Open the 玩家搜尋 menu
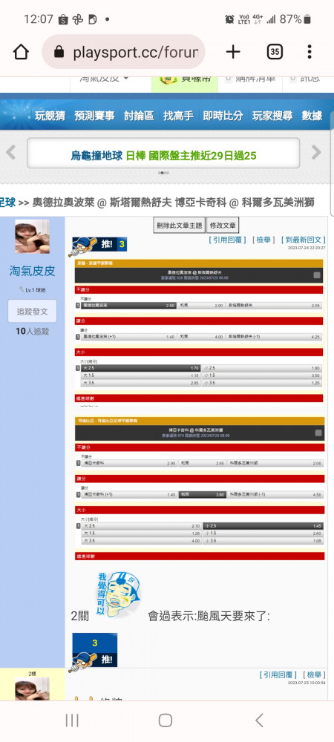Viewport: 334px width, 742px height. click(272, 116)
